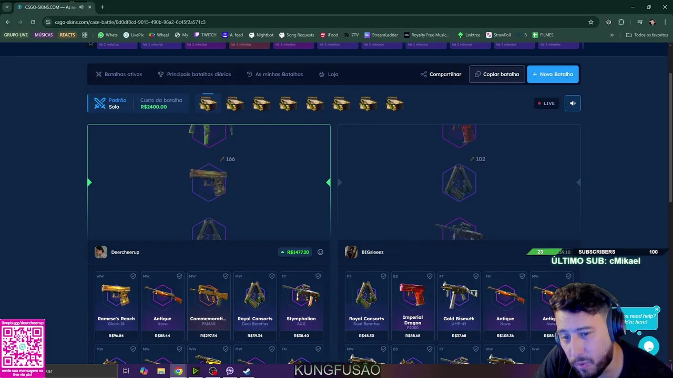The image size is (673, 378).
Task: Click the page vertical scrollbar
Action: tap(670, 136)
